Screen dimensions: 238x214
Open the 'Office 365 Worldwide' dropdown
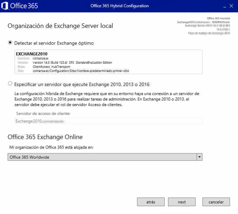(105, 157)
